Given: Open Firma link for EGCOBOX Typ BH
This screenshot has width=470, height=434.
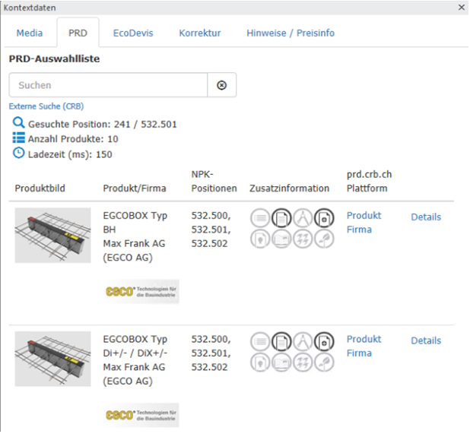Looking at the screenshot, I should click(359, 230).
